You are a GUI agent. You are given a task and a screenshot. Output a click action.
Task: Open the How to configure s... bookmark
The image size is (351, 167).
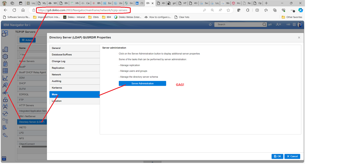point(158,17)
